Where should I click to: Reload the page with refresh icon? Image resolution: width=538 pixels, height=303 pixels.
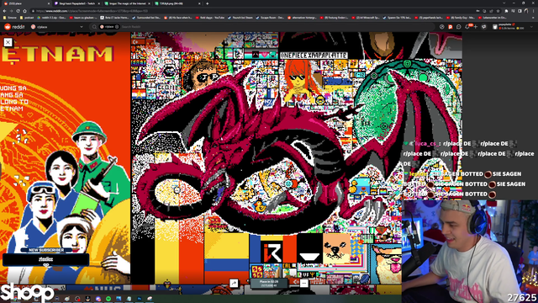pos(18,11)
